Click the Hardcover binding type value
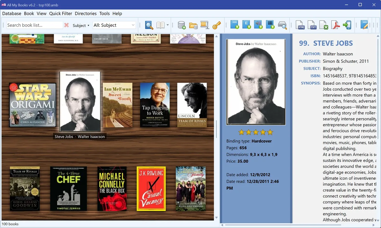This screenshot has height=228, width=381. tap(262, 141)
